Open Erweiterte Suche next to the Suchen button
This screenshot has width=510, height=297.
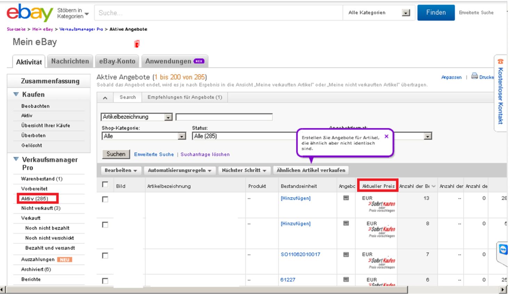coord(153,154)
